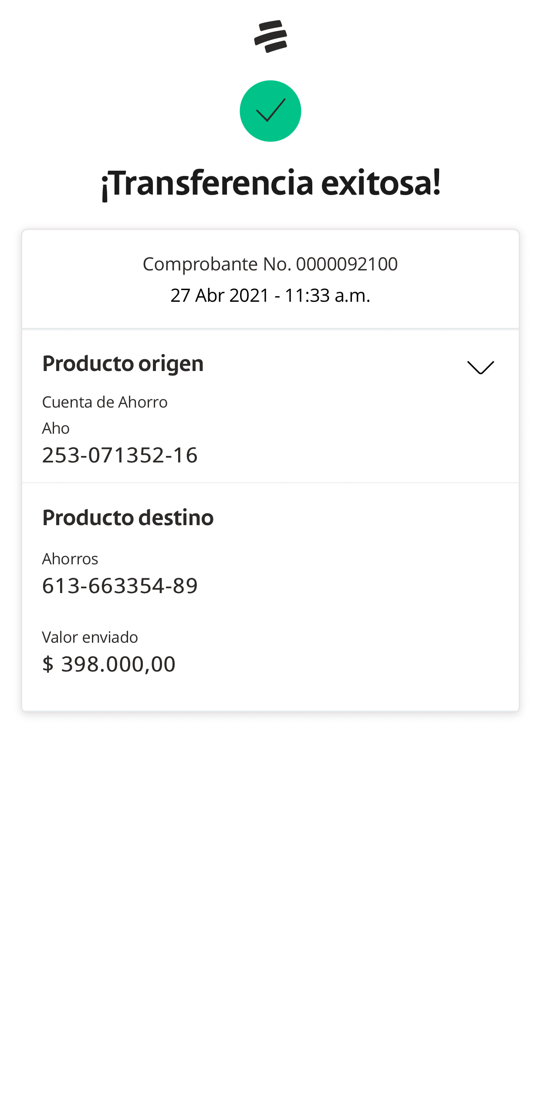Screen dimensions: 541x1113
Task: Click the word "exitosa!" in the title
Action: (x=381, y=183)
